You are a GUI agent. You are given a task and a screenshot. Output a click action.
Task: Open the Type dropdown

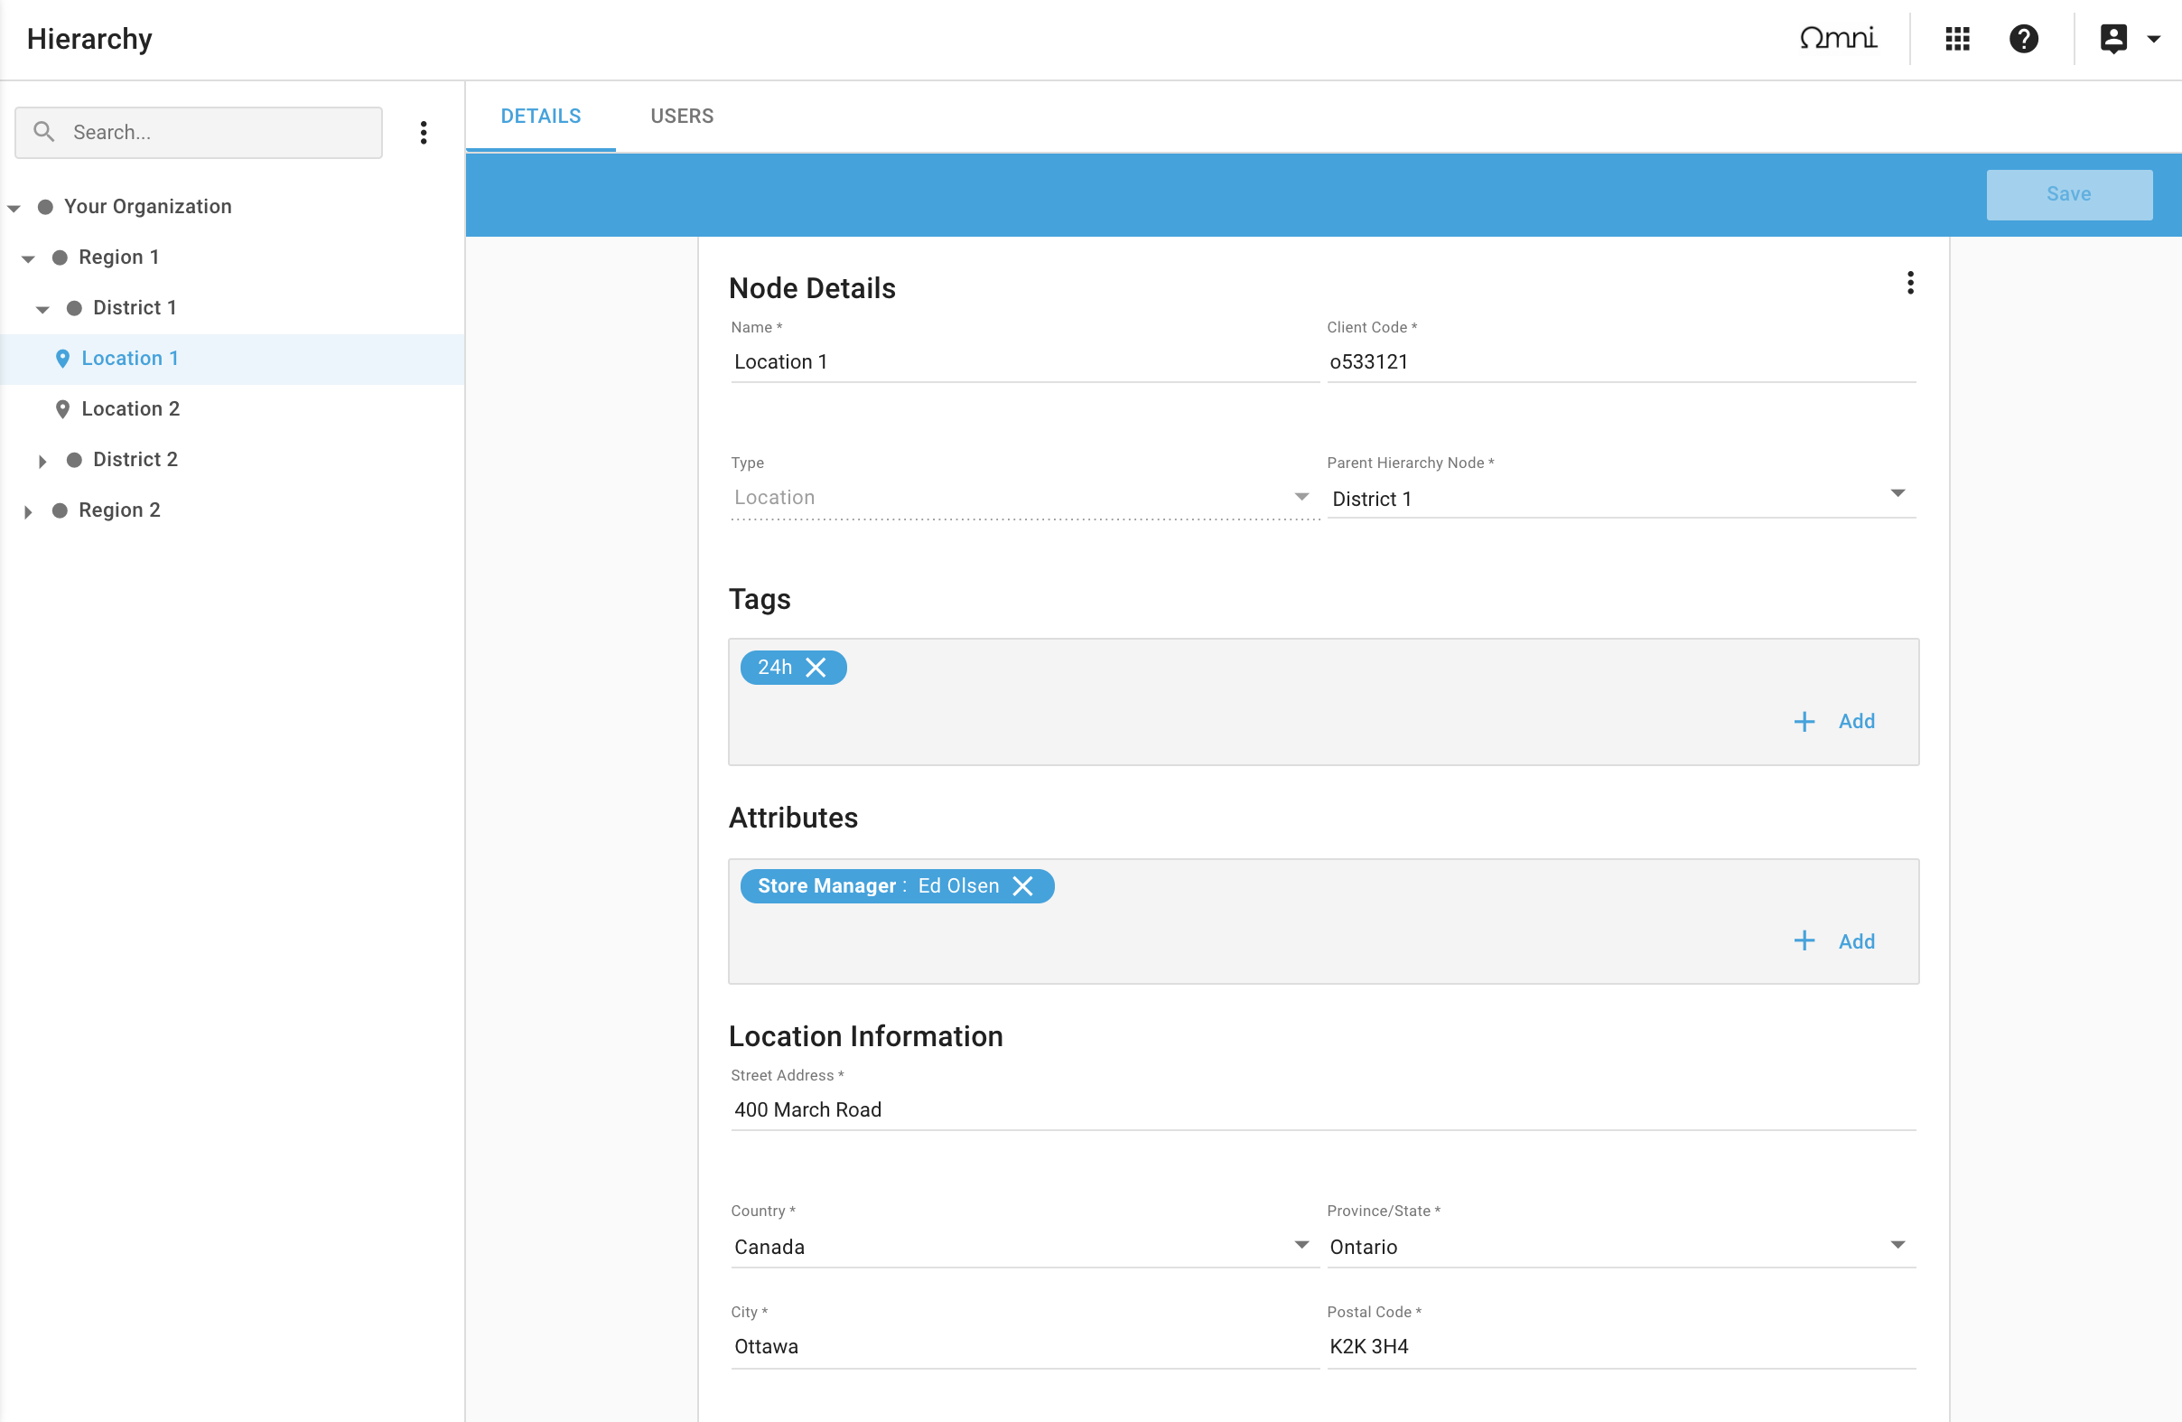1025,498
